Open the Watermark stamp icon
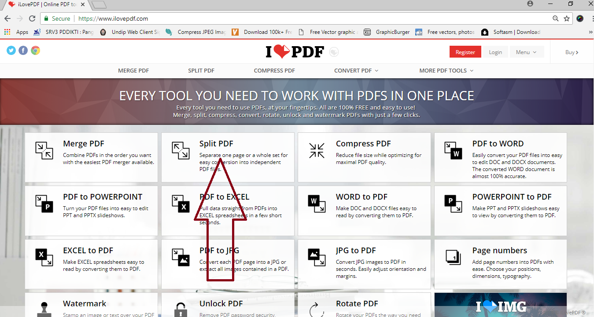This screenshot has height=317, width=594. coord(44,310)
